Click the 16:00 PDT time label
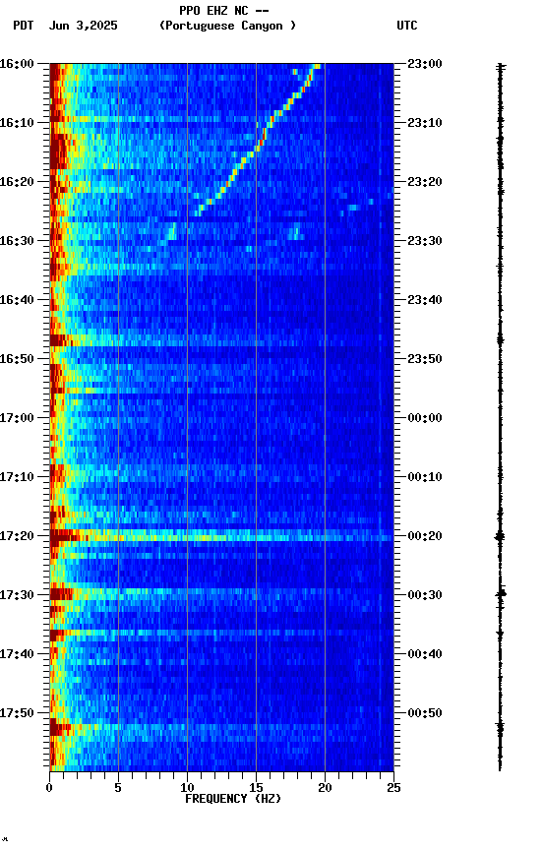The height and width of the screenshot is (850, 543). click(x=17, y=64)
